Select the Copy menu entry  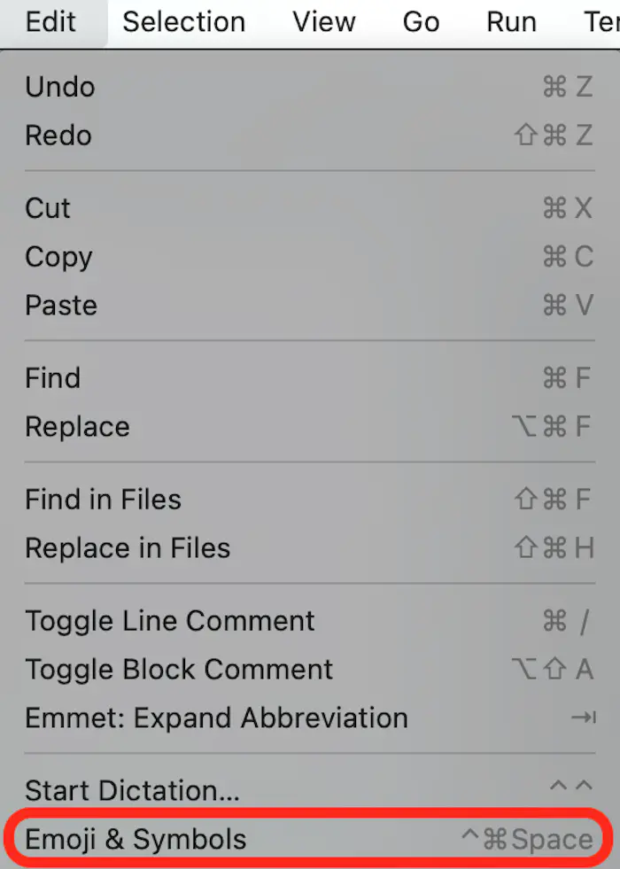[x=58, y=257]
